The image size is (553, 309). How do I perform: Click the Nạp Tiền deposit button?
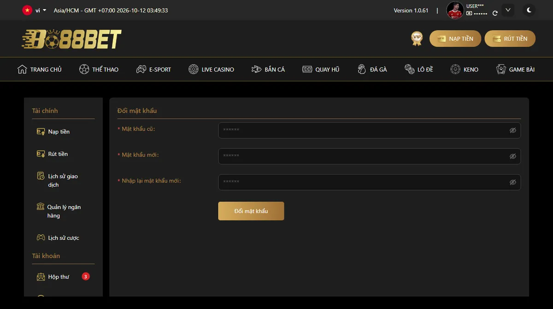[455, 39]
